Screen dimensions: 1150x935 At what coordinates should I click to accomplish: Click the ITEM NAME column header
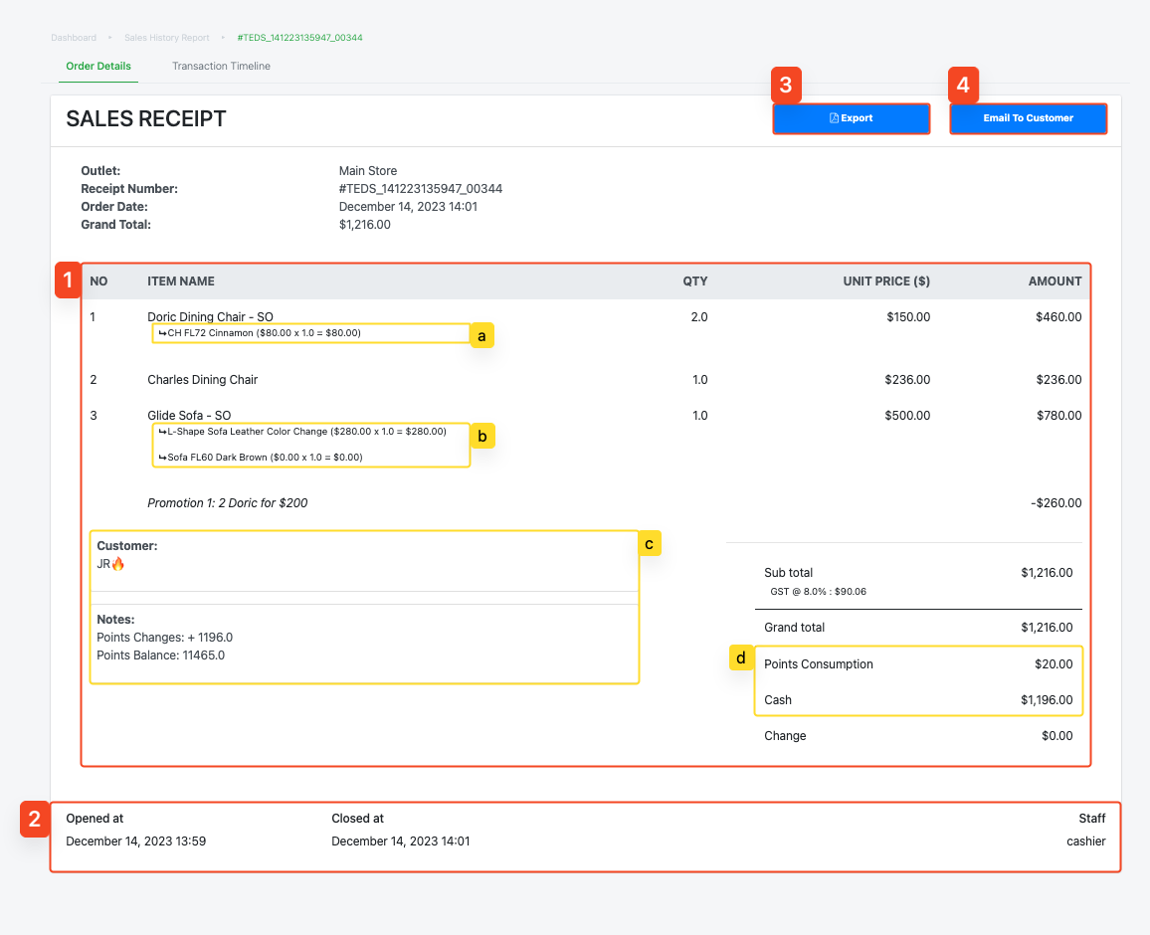(181, 281)
